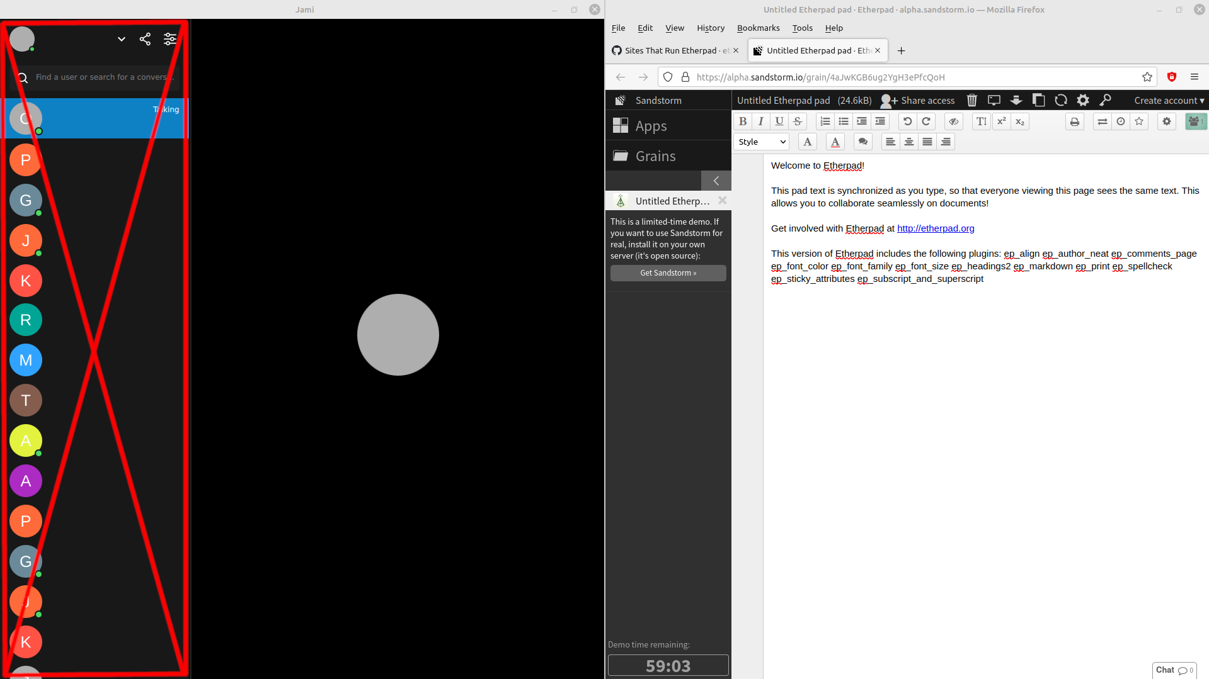Toggle subscript formatting
Screen dimensions: 1209x679
[1020, 121]
